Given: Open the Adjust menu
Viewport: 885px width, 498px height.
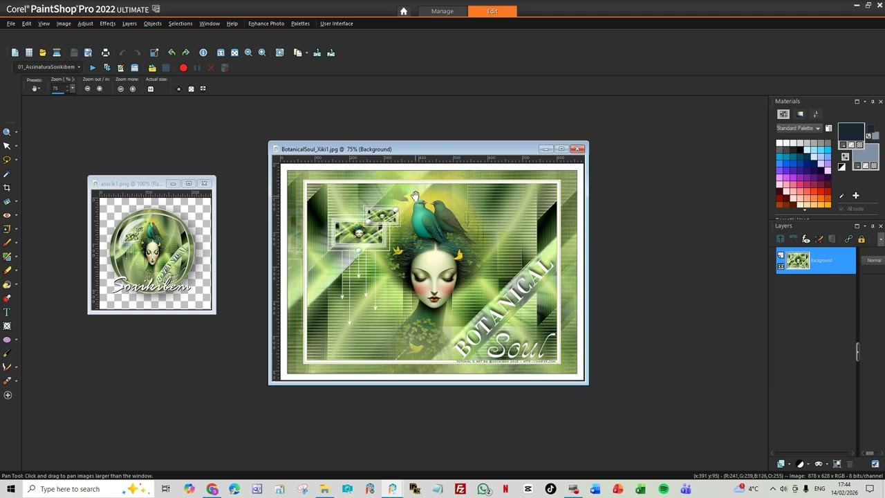Looking at the screenshot, I should 85,24.
